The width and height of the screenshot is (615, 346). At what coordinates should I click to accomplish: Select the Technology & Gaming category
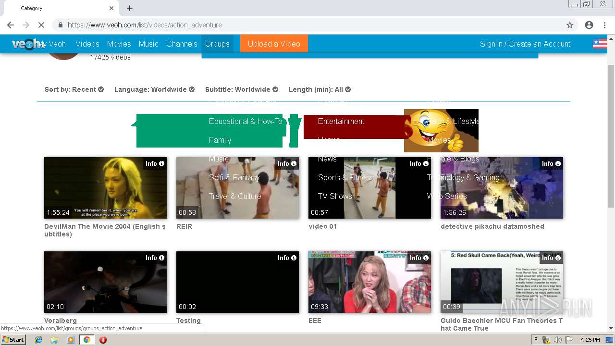[463, 177]
